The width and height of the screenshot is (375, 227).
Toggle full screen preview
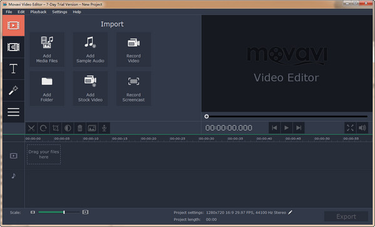pos(350,128)
